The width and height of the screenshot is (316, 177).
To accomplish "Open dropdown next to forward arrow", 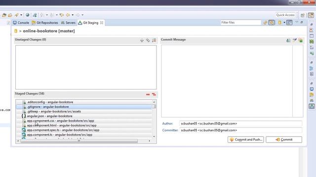I will coord(82,15).
